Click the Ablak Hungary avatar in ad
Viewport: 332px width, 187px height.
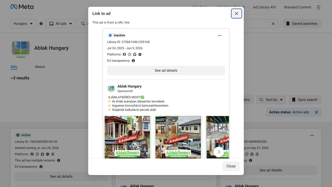coord(111,89)
